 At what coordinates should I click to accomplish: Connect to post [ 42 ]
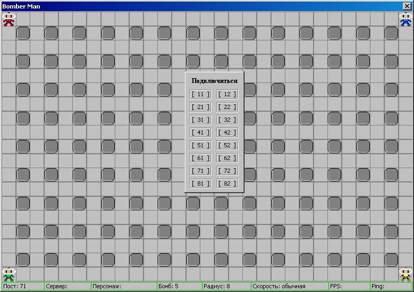227,132
